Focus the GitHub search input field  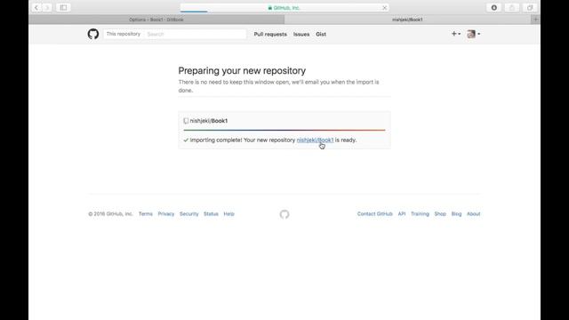click(x=196, y=34)
